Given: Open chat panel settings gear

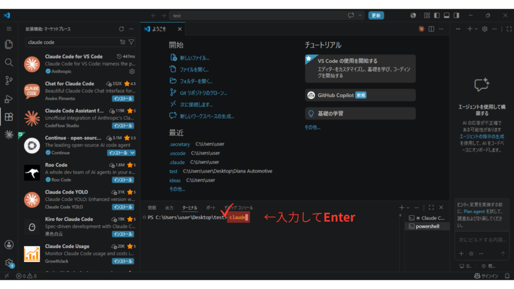Looking at the screenshot, I should click(485, 29).
